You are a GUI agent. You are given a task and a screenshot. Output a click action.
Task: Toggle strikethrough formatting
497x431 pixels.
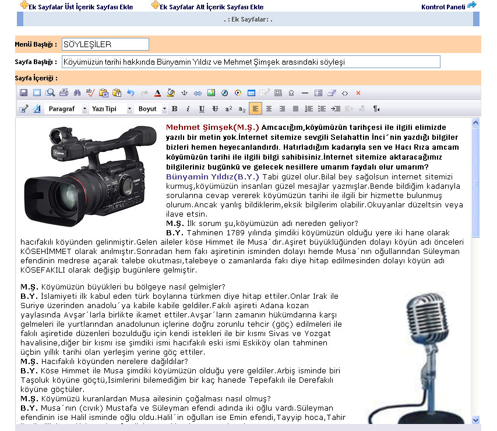pos(215,109)
